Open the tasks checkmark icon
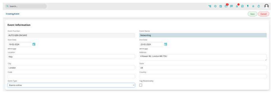The width and height of the screenshot is (273, 93). click(242, 6)
